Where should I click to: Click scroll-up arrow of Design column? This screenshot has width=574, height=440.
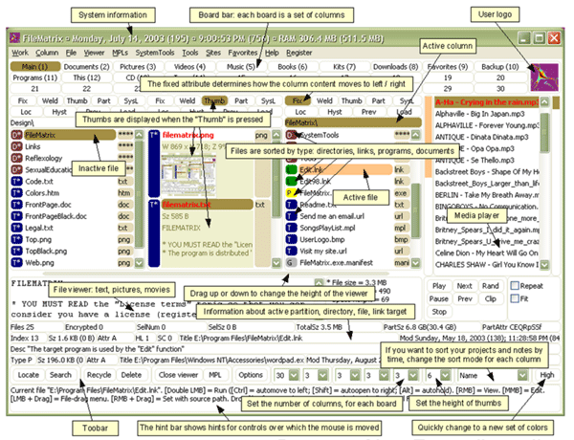coord(139,135)
